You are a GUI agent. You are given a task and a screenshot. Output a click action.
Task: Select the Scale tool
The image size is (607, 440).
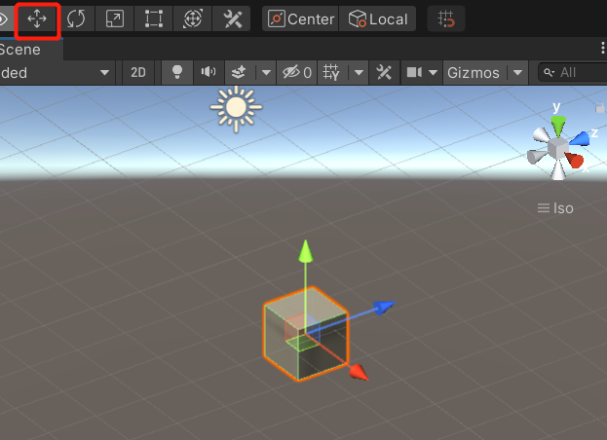click(115, 18)
